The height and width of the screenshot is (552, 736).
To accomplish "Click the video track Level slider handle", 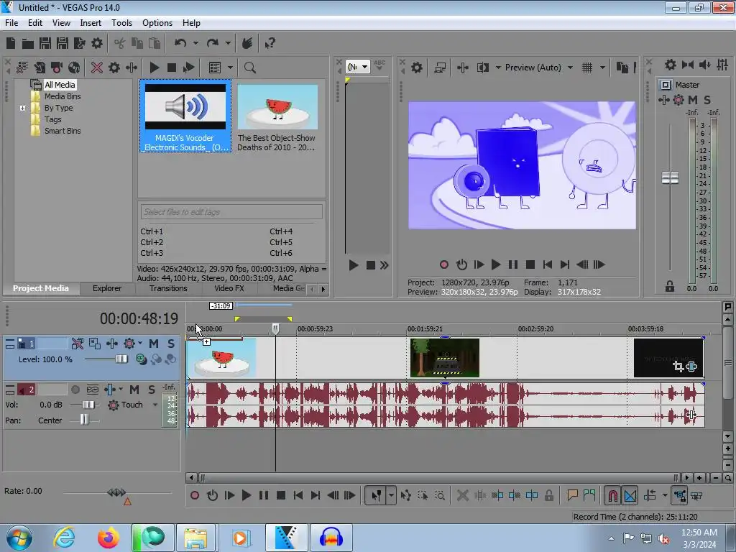I will pos(121,359).
